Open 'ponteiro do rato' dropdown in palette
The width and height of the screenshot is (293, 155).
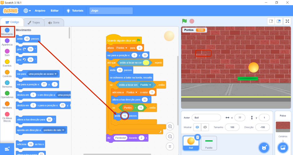click(x=54, y=130)
